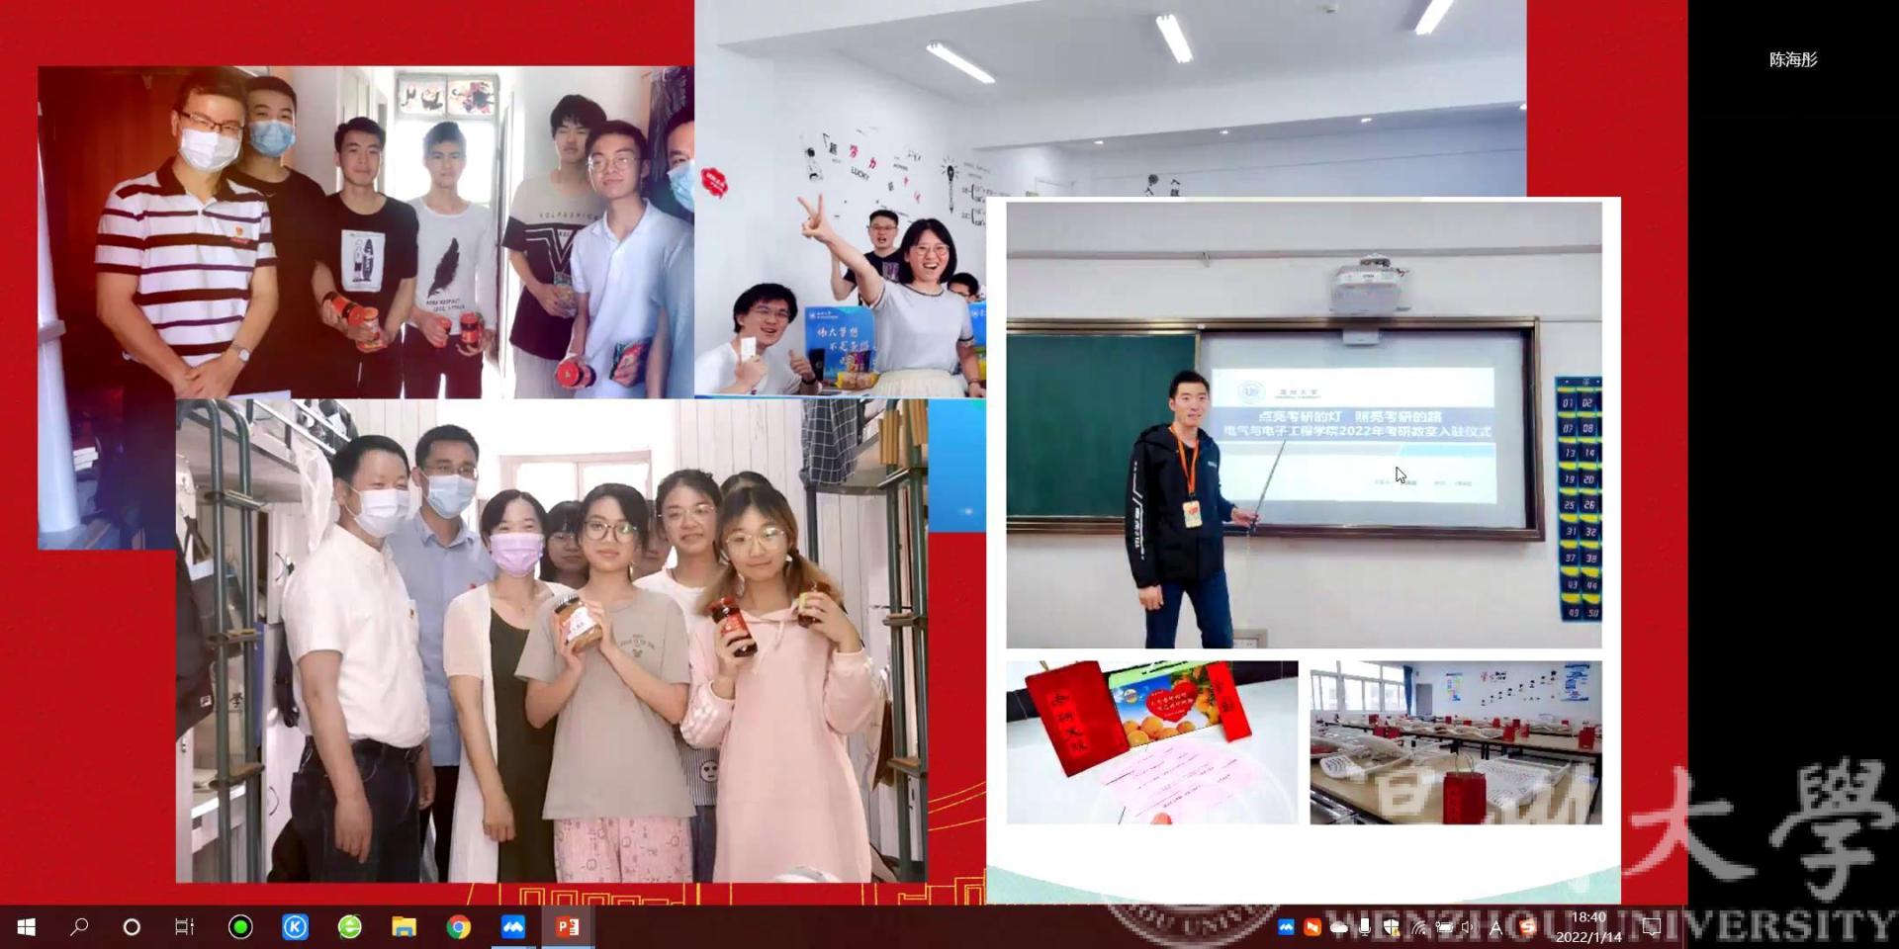Screen dimensions: 1899x949
Task: Switch to the Tencent Meeting taskbar app
Action: (512, 927)
